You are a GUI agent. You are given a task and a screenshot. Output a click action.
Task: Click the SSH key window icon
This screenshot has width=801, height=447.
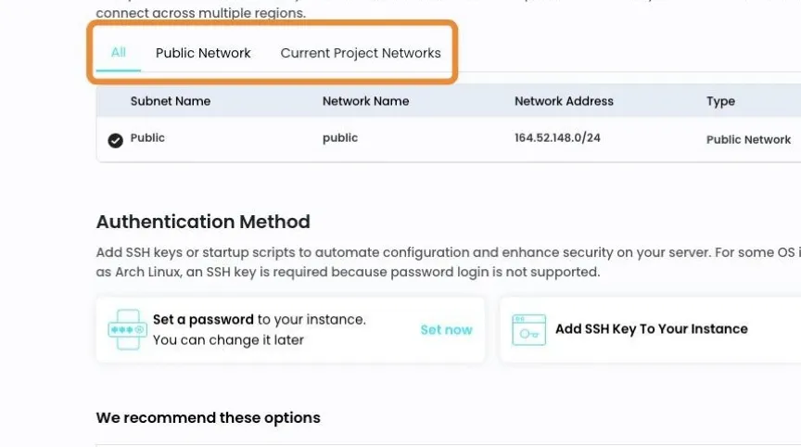click(x=528, y=330)
